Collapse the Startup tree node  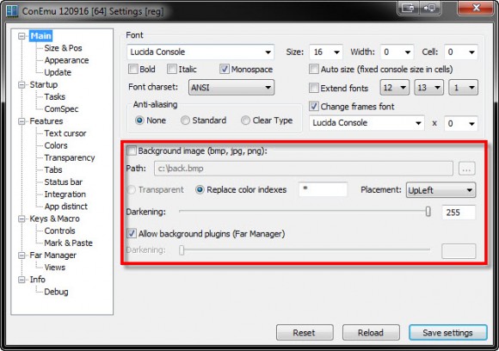click(x=22, y=84)
